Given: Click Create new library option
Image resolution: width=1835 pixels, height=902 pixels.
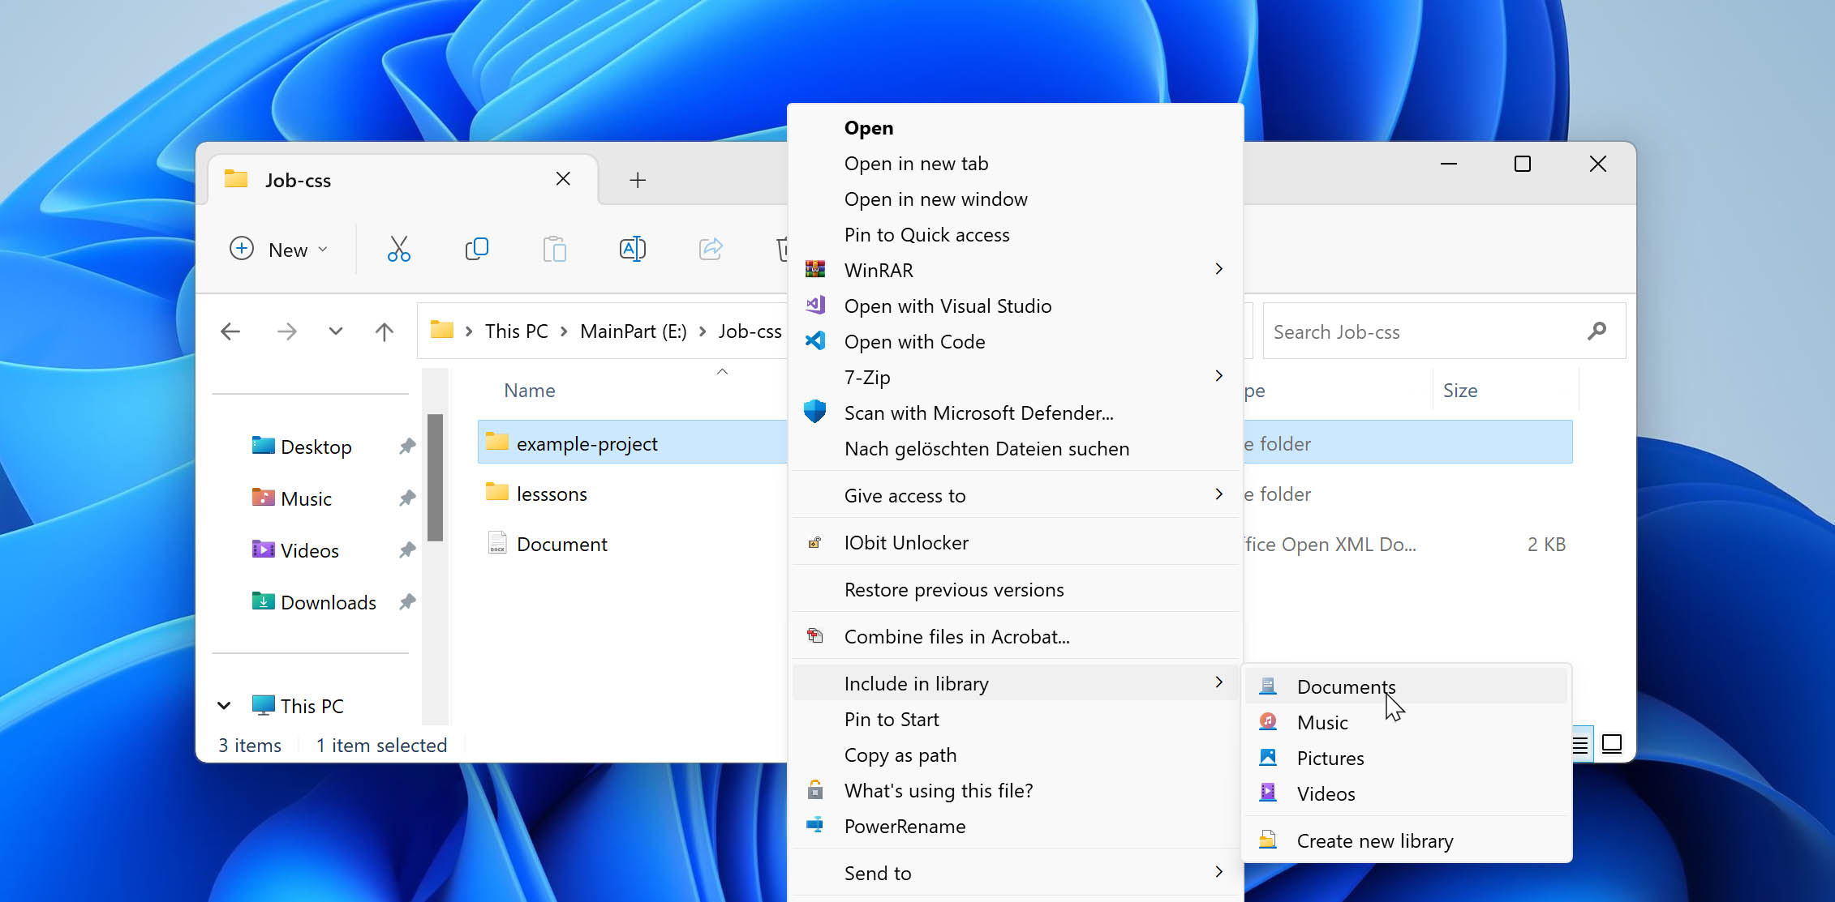Looking at the screenshot, I should click(x=1375, y=839).
